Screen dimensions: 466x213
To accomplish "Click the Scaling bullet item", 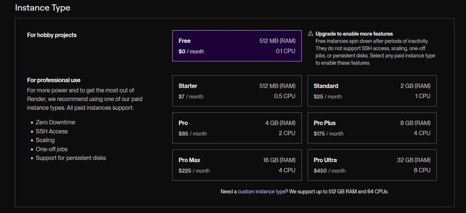I will click(x=45, y=140).
